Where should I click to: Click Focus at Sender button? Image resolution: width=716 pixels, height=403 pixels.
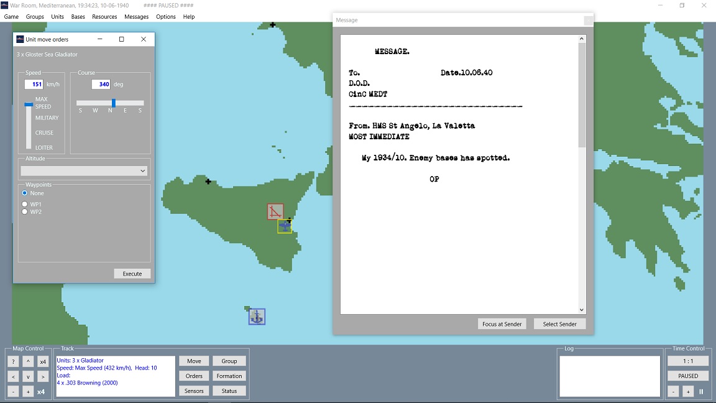point(502,324)
